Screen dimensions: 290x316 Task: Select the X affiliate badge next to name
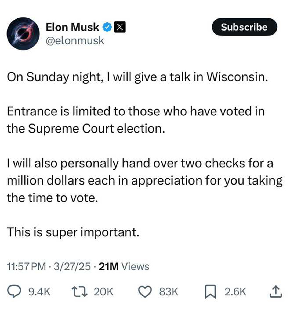coord(120,27)
